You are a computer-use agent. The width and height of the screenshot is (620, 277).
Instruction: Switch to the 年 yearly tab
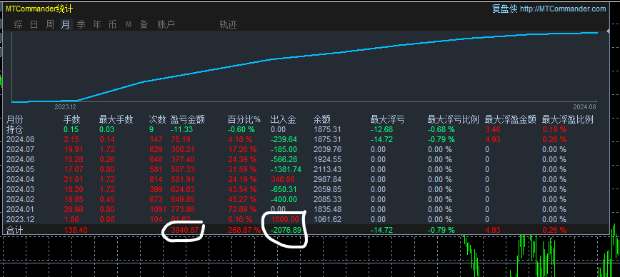97,24
